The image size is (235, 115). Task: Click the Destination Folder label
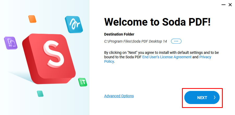[119, 34]
